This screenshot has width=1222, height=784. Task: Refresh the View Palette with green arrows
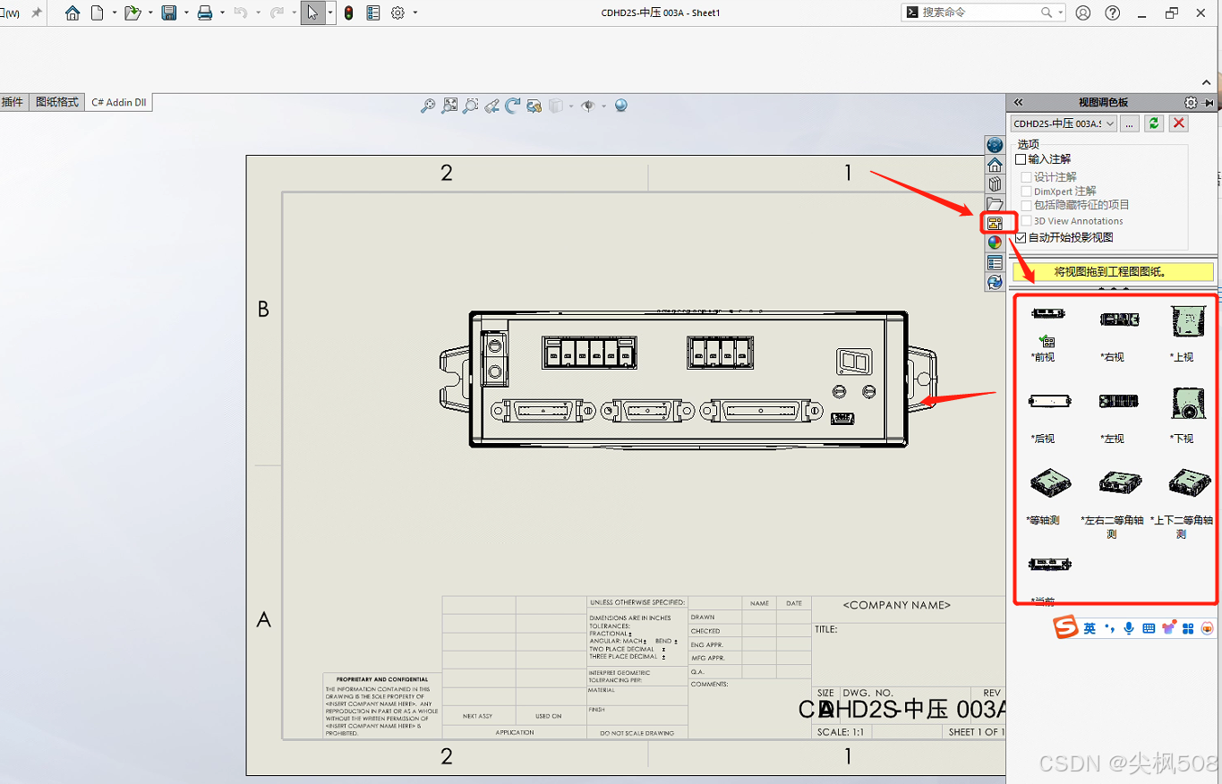[x=1154, y=124]
